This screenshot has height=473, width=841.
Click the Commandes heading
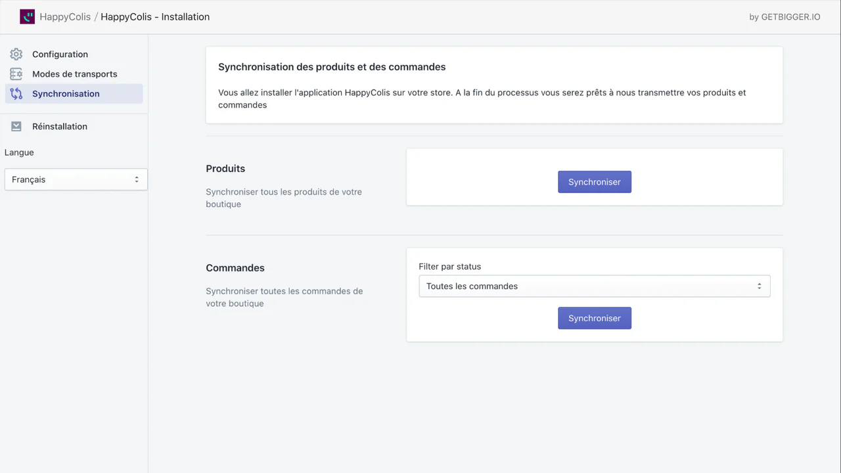[235, 268]
